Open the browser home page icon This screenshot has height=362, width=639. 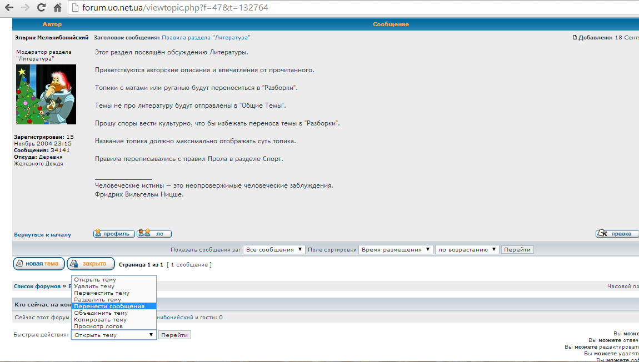point(57,7)
